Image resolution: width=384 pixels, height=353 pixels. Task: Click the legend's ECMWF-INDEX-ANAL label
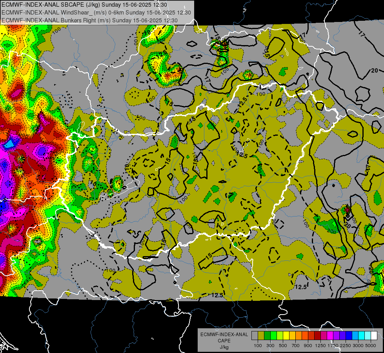tap(224, 335)
